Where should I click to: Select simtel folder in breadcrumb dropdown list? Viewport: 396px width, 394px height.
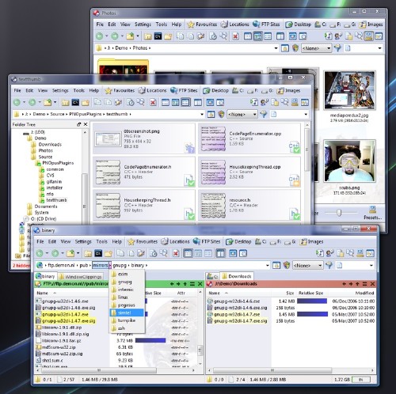(x=127, y=313)
